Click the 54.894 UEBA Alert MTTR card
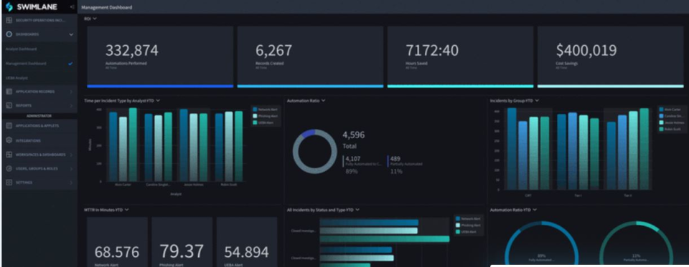689x267 pixels. coord(246,242)
